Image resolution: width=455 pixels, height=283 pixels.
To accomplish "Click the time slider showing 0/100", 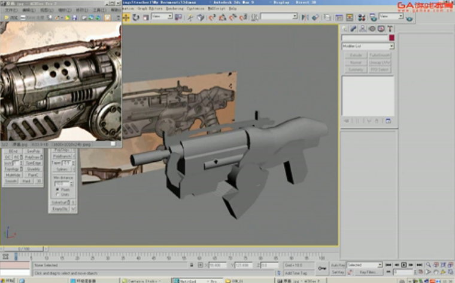I will point(24,249).
